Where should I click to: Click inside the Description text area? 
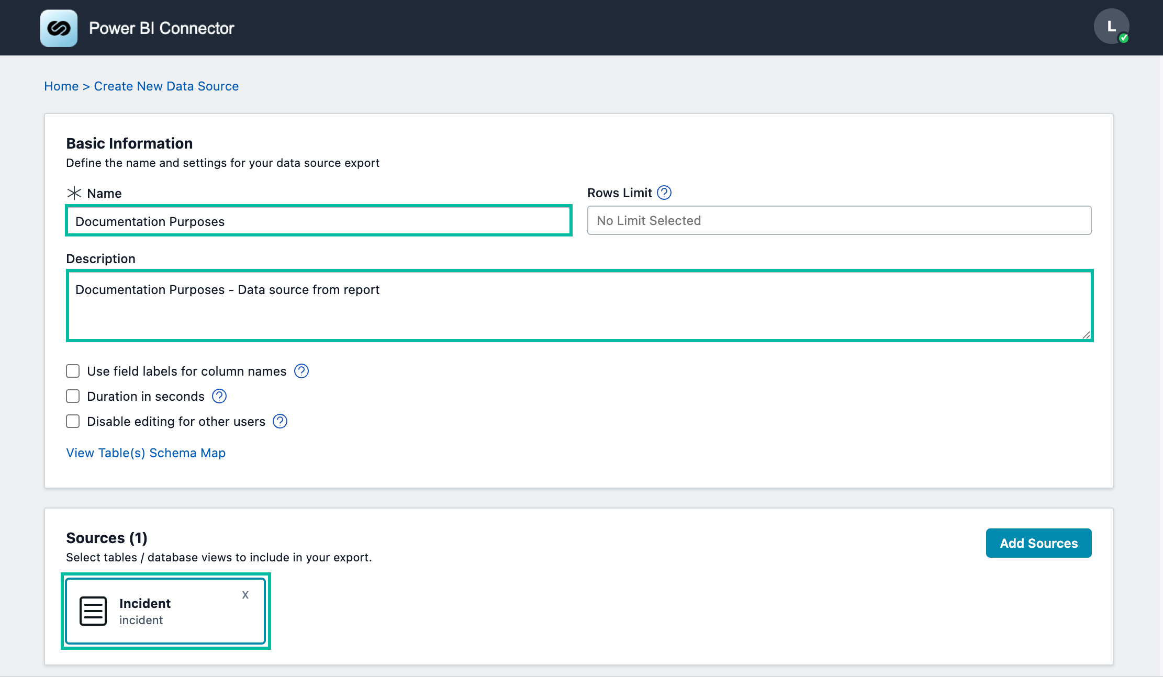(579, 306)
